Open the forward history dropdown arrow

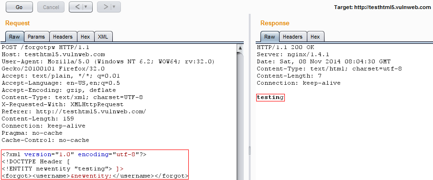pyautogui.click(x=114, y=7)
